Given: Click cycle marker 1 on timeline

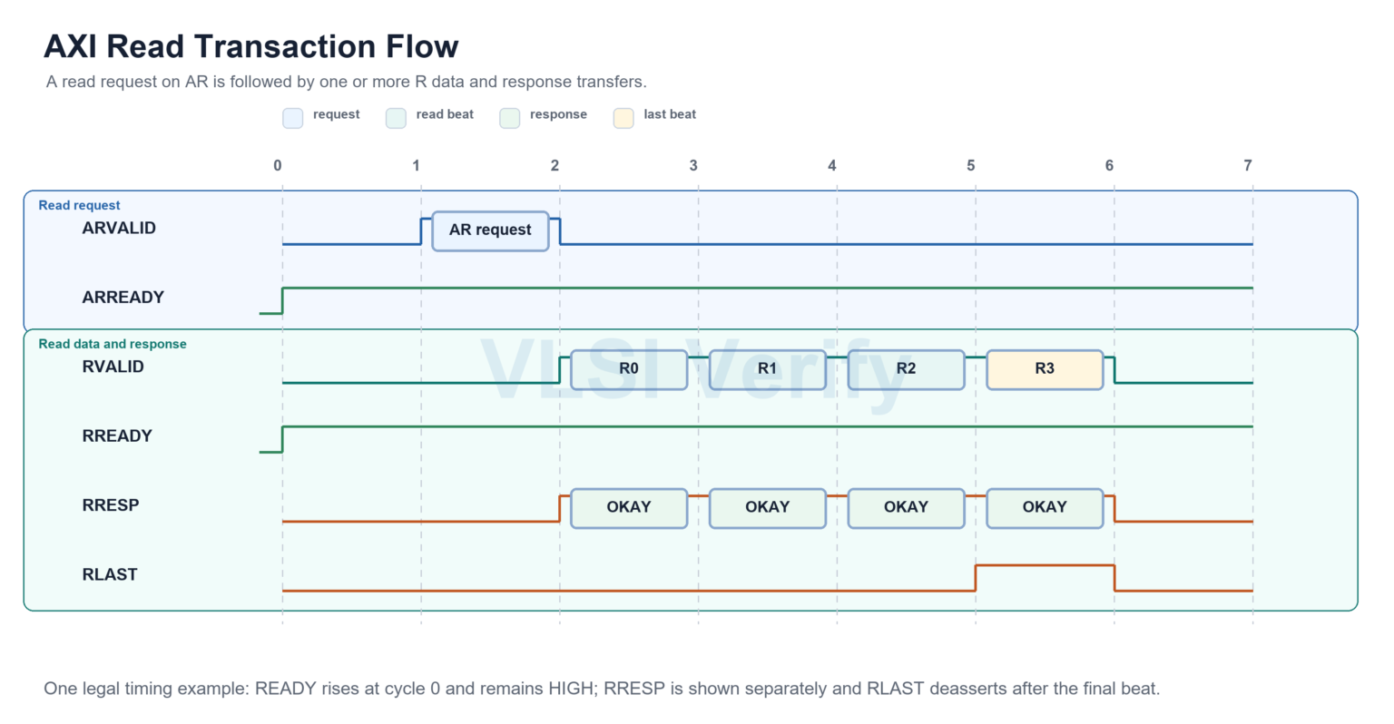Looking at the screenshot, I should click(x=417, y=165).
